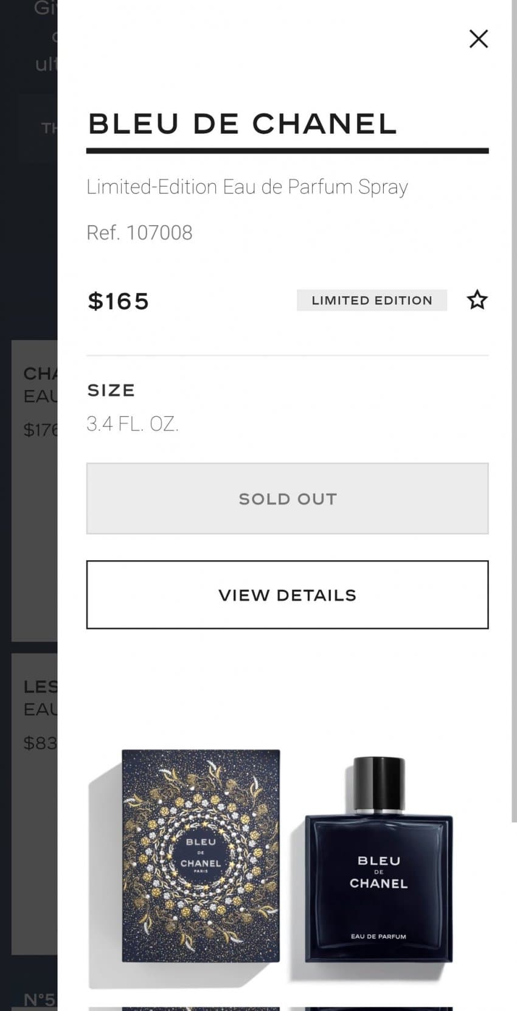Select the Ref. 107008 reference text
The width and height of the screenshot is (517, 1011).
[x=139, y=232]
